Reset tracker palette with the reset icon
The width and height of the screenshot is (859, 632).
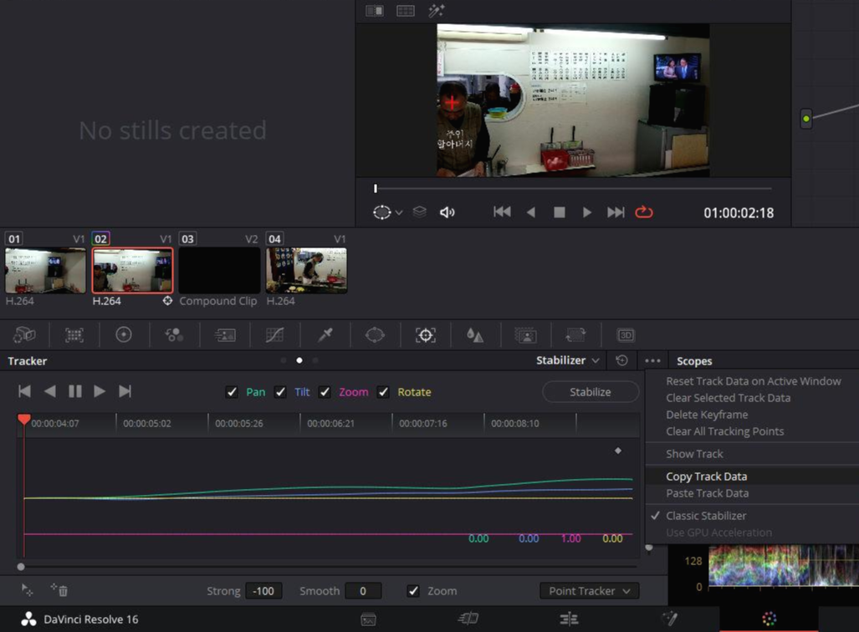tap(621, 360)
